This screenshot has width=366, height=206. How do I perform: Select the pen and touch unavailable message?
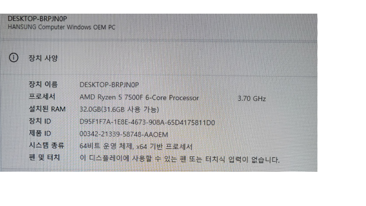(x=179, y=159)
